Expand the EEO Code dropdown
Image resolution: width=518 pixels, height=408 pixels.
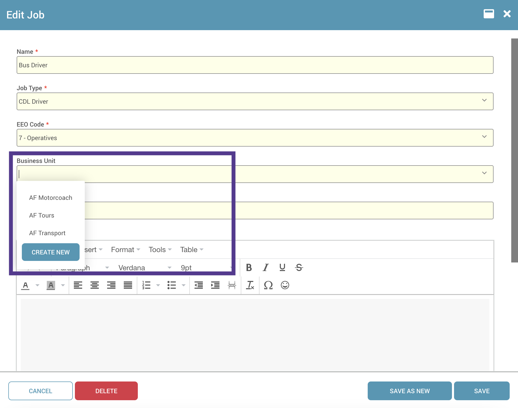click(x=484, y=137)
